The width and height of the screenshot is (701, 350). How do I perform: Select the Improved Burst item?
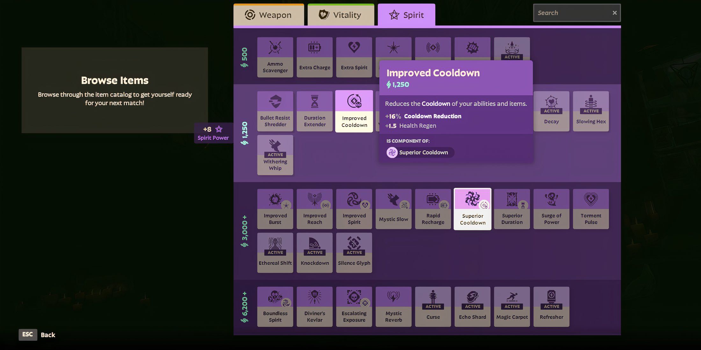point(275,209)
